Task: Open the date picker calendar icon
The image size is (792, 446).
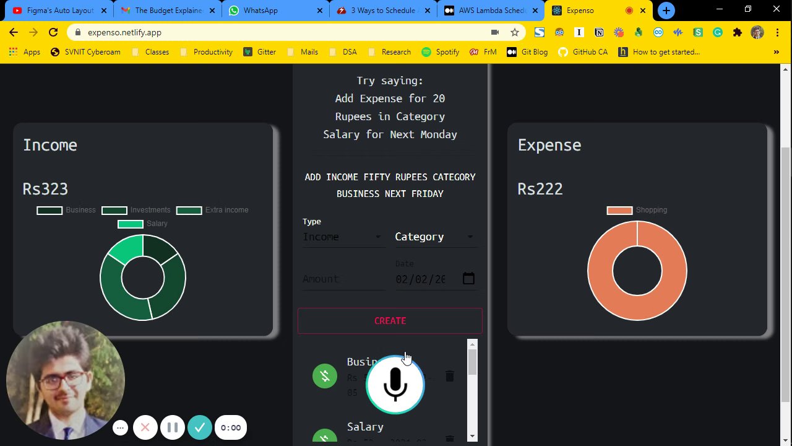Action: pos(468,279)
